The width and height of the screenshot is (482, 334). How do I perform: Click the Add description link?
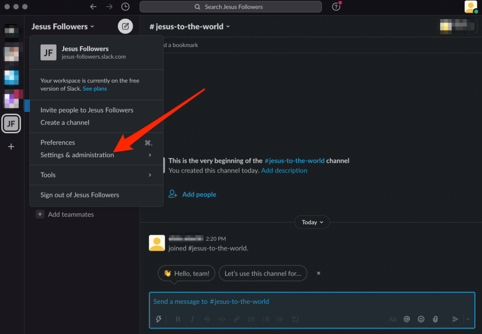point(284,170)
